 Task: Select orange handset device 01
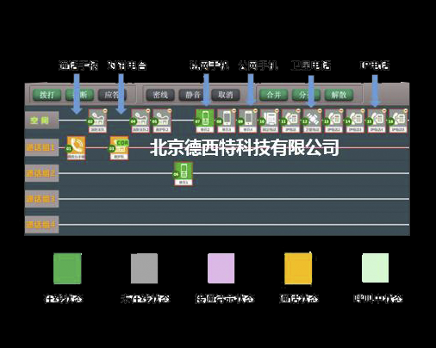point(76,148)
